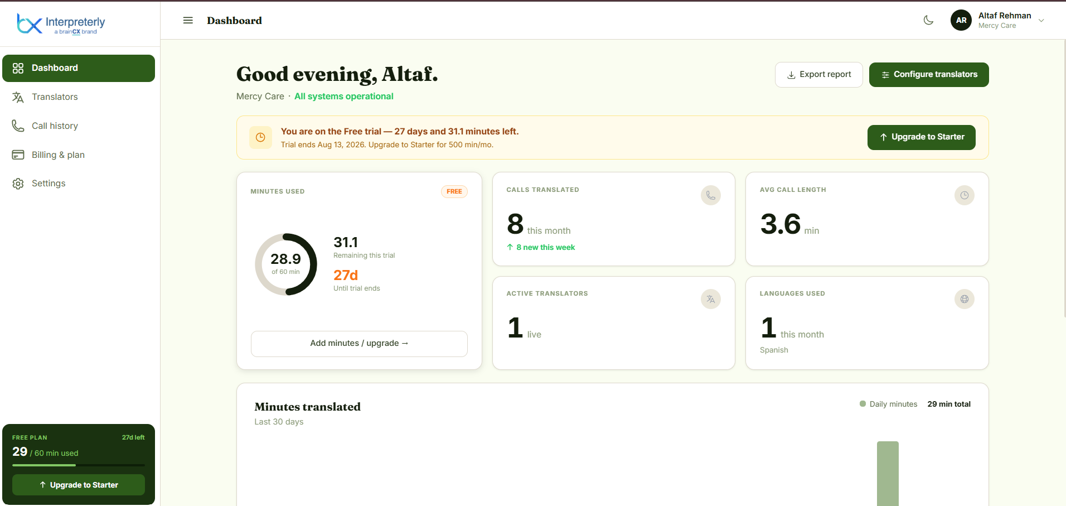The image size is (1066, 506).
Task: Open Call history page
Action: (x=79, y=126)
